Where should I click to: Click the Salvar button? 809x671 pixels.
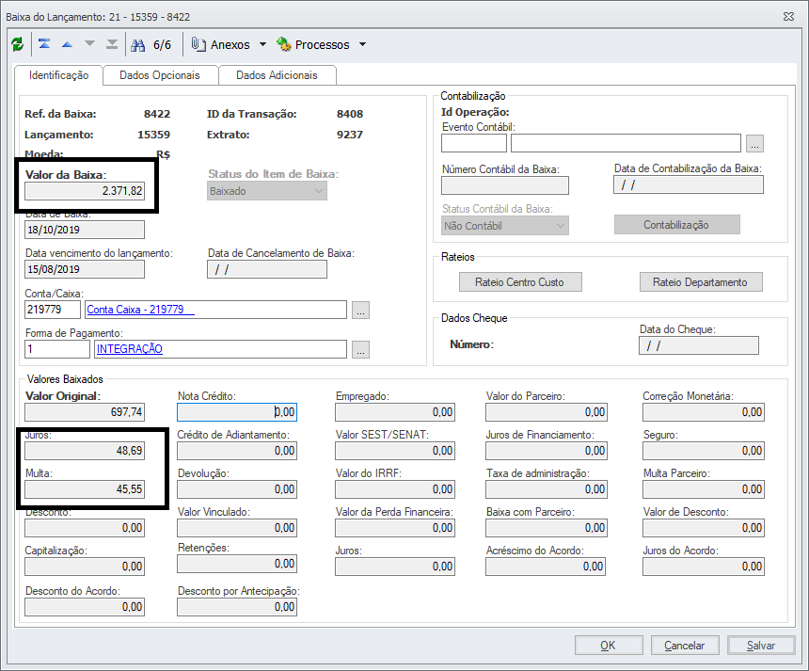[x=761, y=646]
